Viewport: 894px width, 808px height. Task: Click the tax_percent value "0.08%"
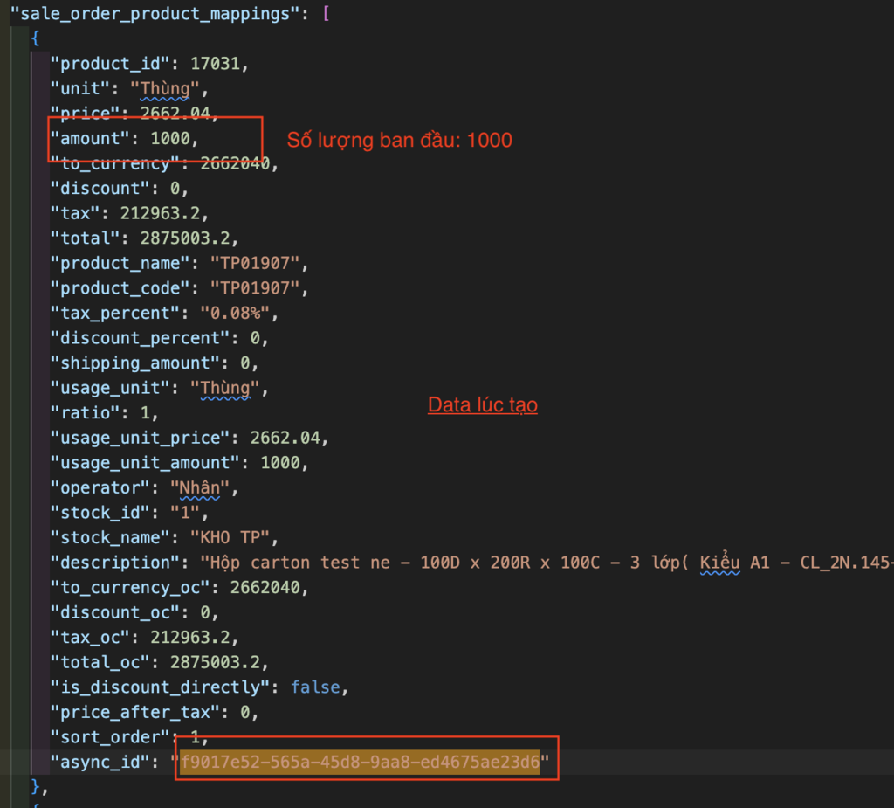click(x=234, y=314)
